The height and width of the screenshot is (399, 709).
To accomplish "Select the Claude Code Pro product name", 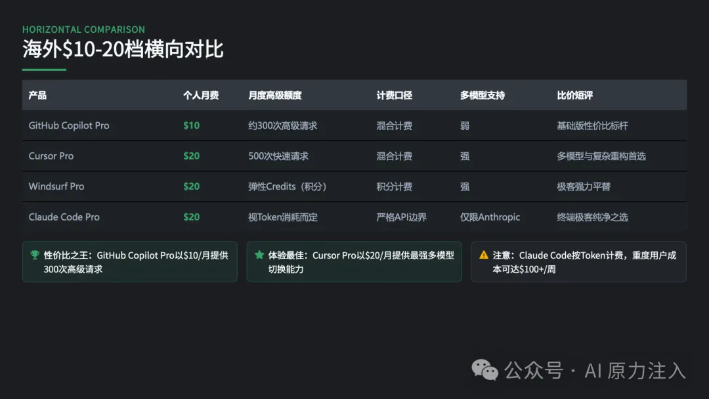I will (x=64, y=217).
